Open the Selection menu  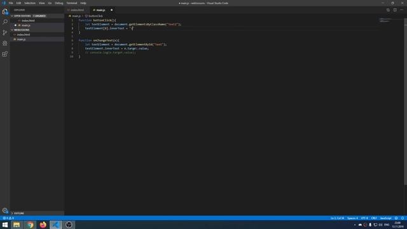click(x=30, y=3)
